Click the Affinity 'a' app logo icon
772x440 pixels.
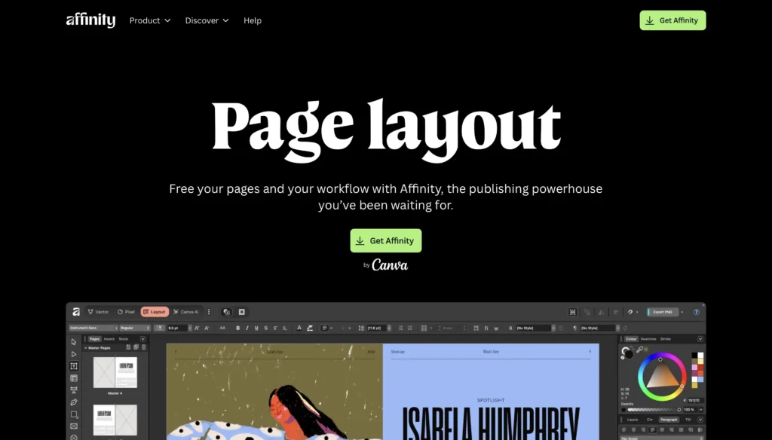[x=76, y=312]
